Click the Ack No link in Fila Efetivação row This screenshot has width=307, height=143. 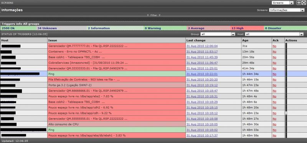(274, 80)
